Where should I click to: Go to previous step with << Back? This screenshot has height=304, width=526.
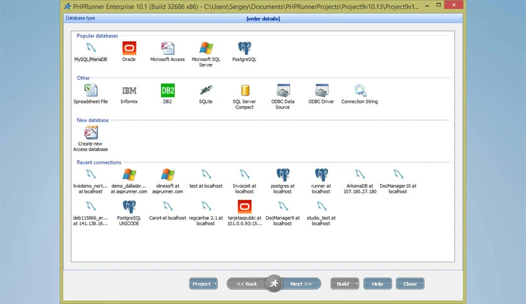pos(247,284)
